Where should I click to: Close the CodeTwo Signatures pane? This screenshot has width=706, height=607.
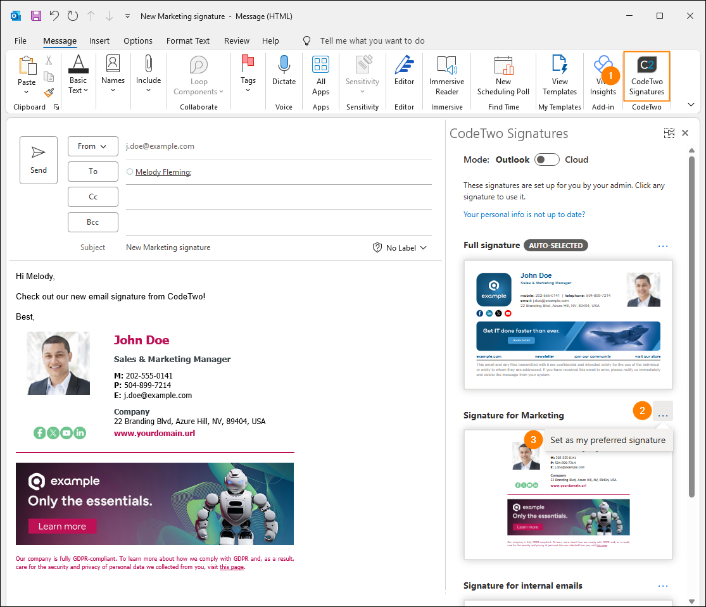[x=685, y=133]
